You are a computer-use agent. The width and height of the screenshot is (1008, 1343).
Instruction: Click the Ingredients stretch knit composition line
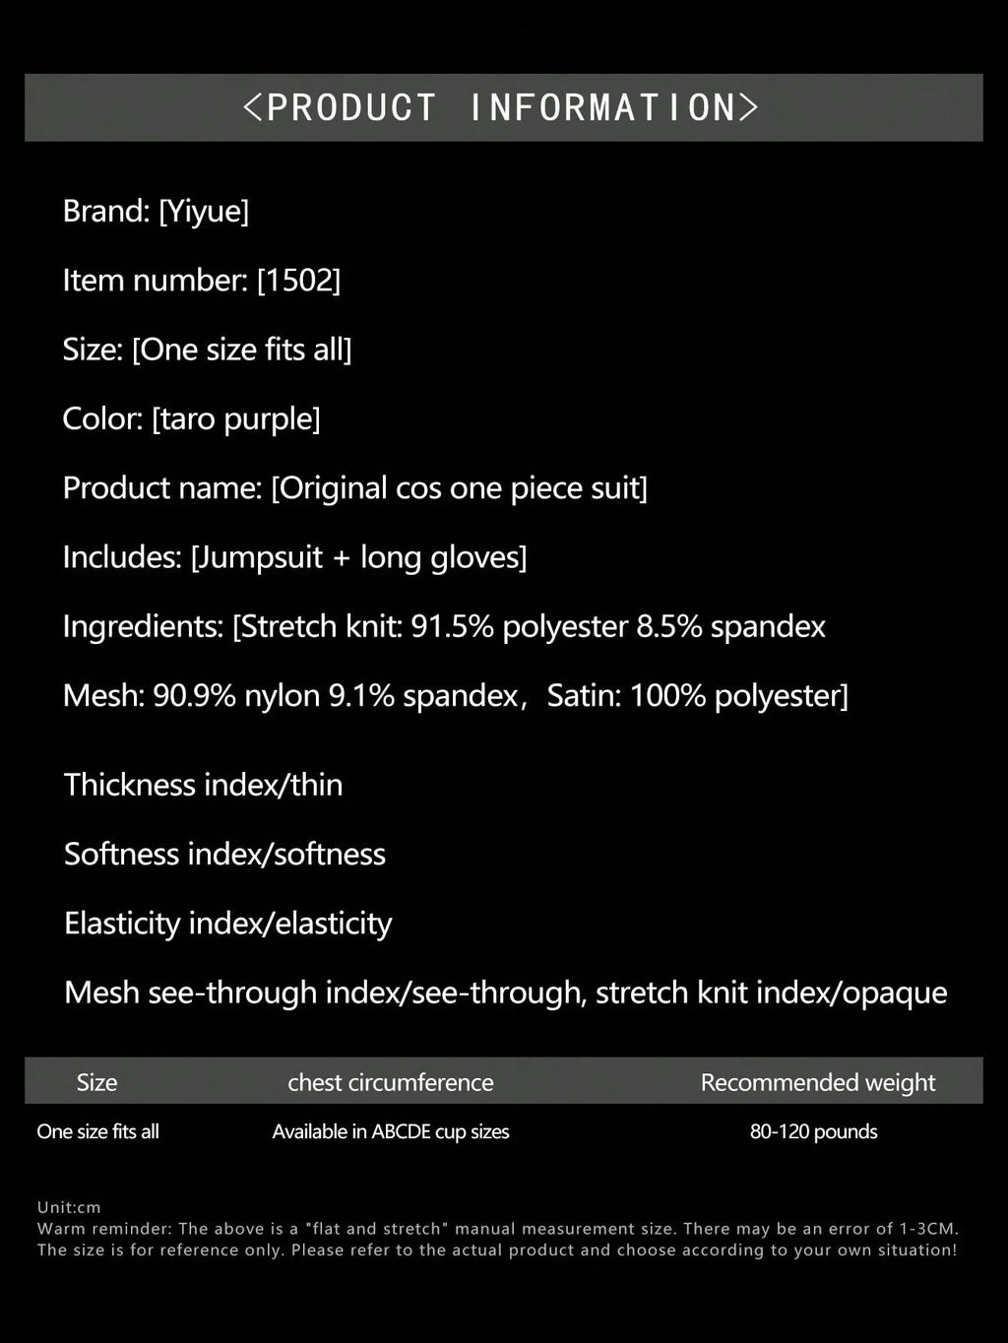tap(444, 627)
